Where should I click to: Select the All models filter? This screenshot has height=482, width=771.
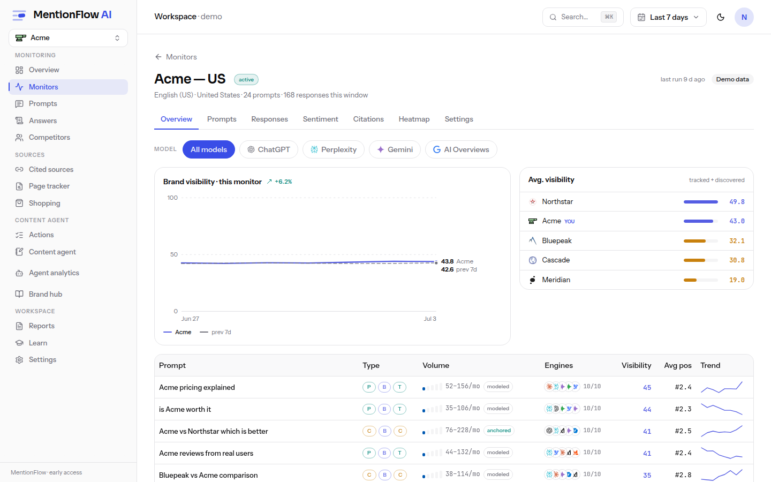tap(209, 149)
